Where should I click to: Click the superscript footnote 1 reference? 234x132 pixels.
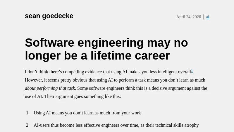coord(192,71)
